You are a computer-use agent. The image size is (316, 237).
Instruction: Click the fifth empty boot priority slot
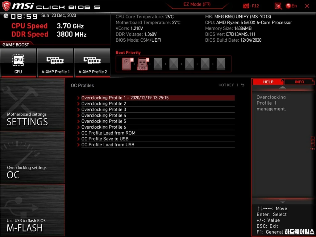tap(221, 64)
